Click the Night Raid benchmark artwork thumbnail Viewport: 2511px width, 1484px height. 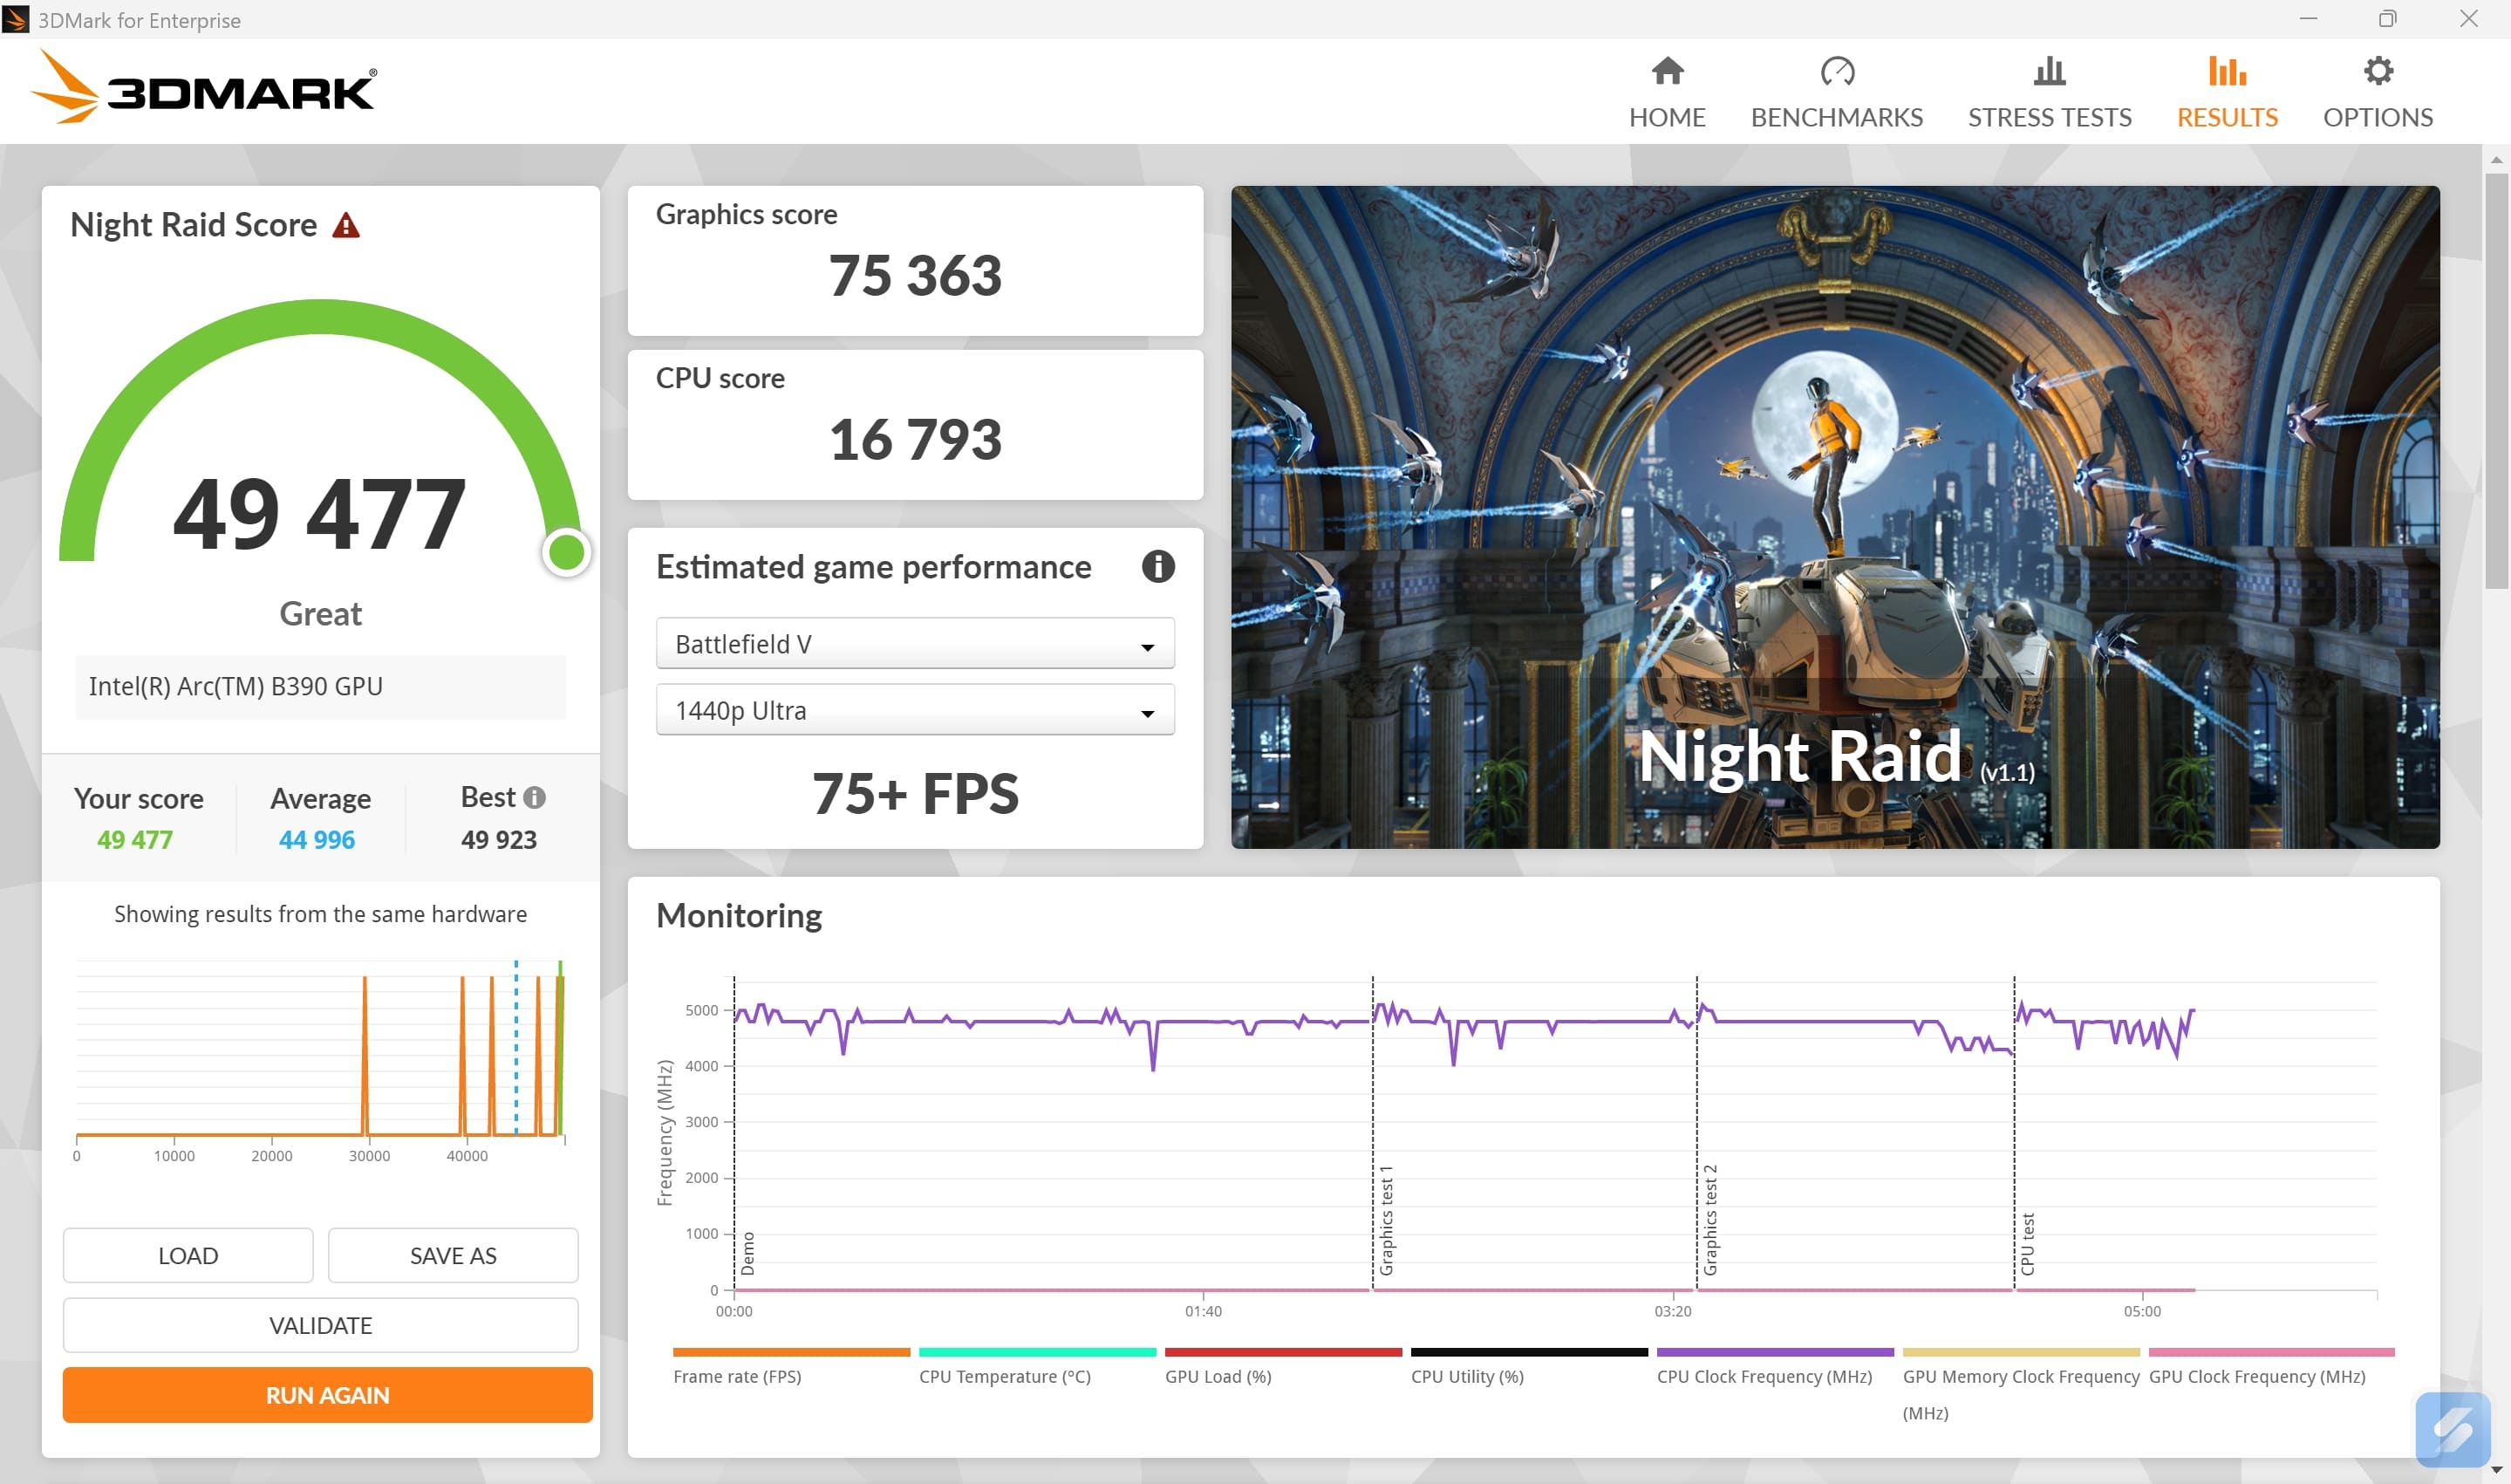1834,516
